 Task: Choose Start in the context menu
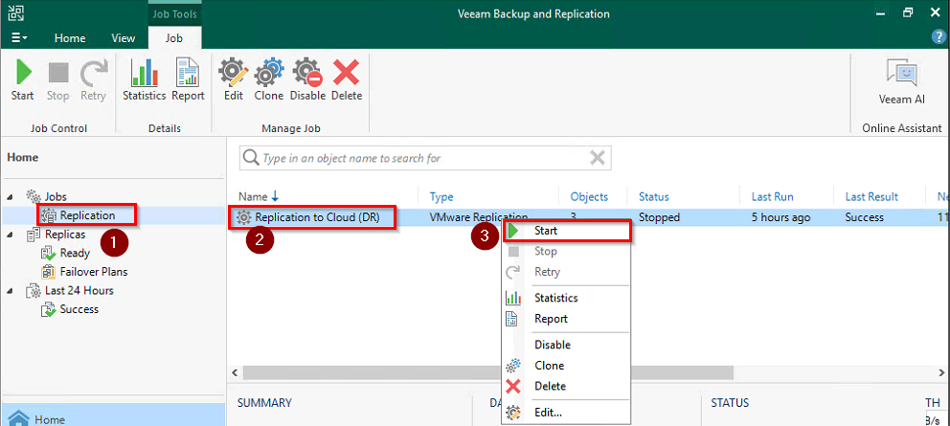tap(567, 231)
